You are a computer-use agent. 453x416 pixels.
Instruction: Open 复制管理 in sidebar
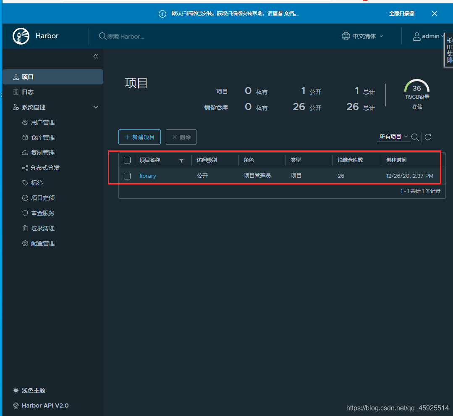[x=42, y=153]
